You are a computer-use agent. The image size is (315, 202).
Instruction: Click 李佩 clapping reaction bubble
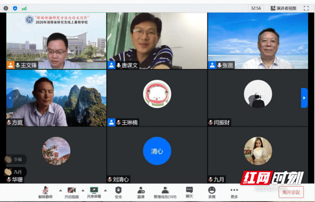point(15,160)
